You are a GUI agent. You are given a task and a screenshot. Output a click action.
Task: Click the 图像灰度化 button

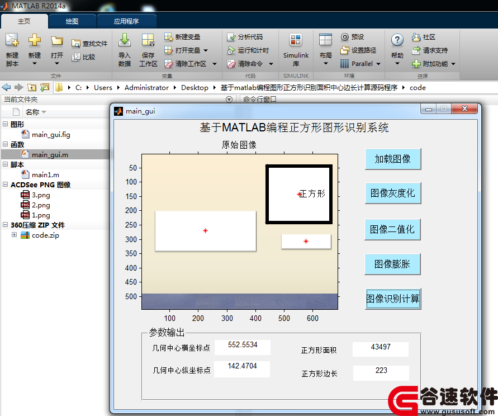pos(393,193)
